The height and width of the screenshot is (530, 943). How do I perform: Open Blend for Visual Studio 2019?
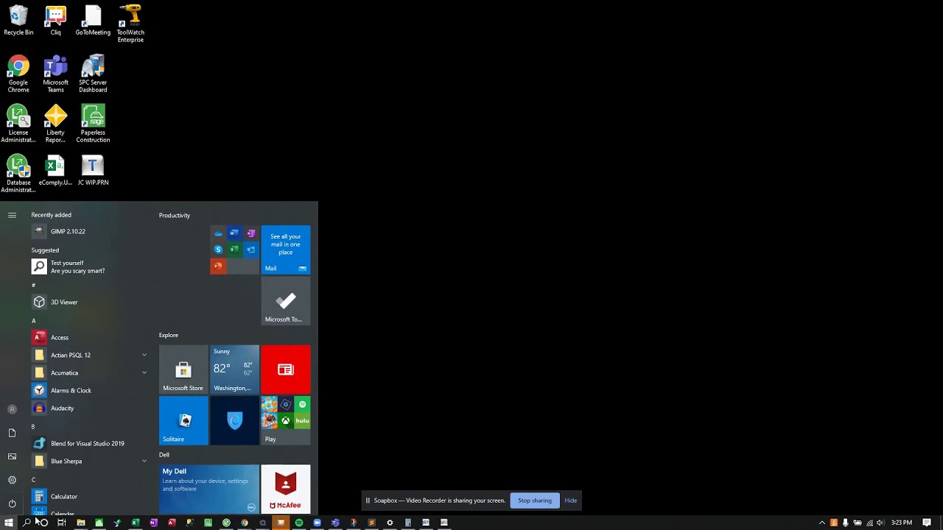(89, 443)
